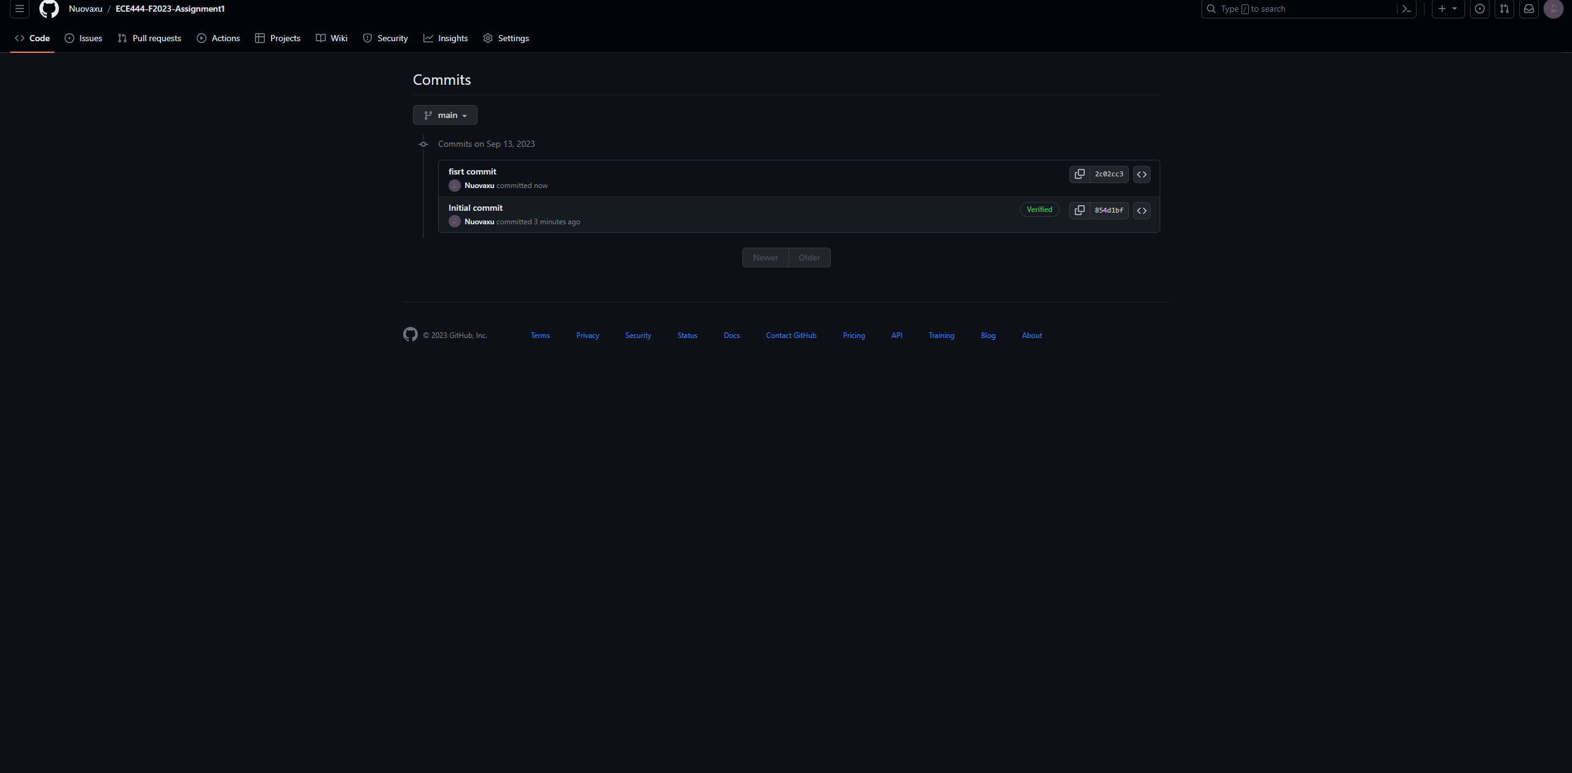Open commit hash 854d1bf
1572x773 pixels.
[1109, 210]
